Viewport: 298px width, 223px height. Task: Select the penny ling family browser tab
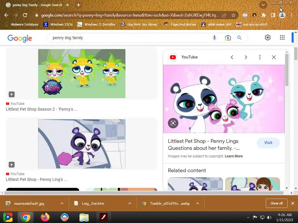(x=37, y=5)
